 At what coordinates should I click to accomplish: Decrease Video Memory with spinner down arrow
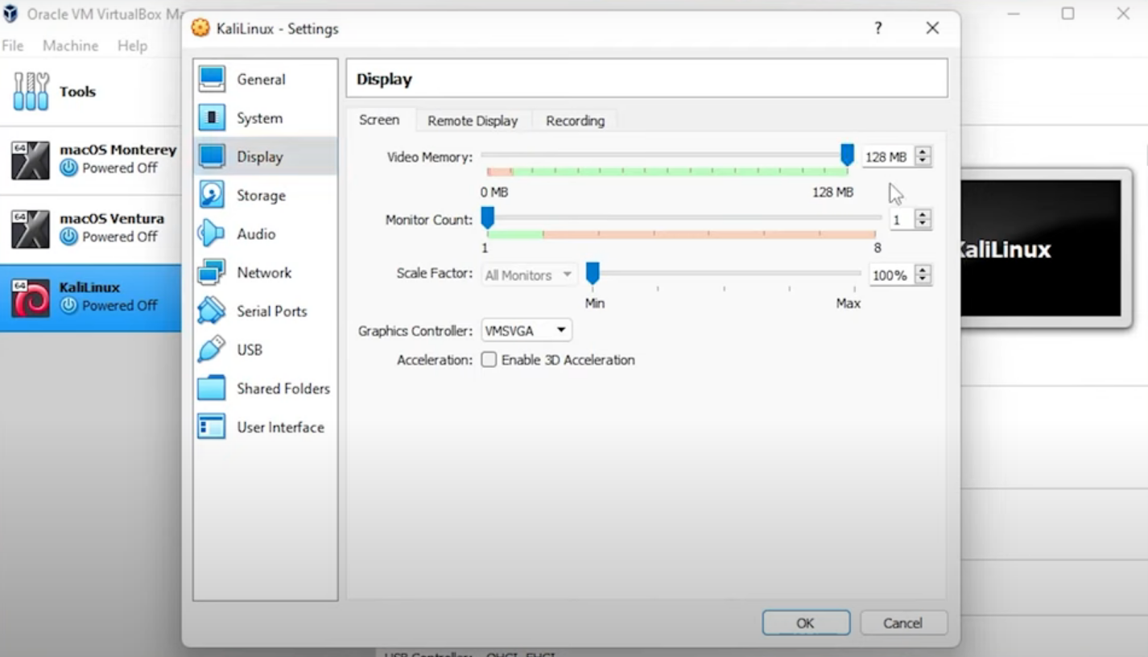coord(923,162)
